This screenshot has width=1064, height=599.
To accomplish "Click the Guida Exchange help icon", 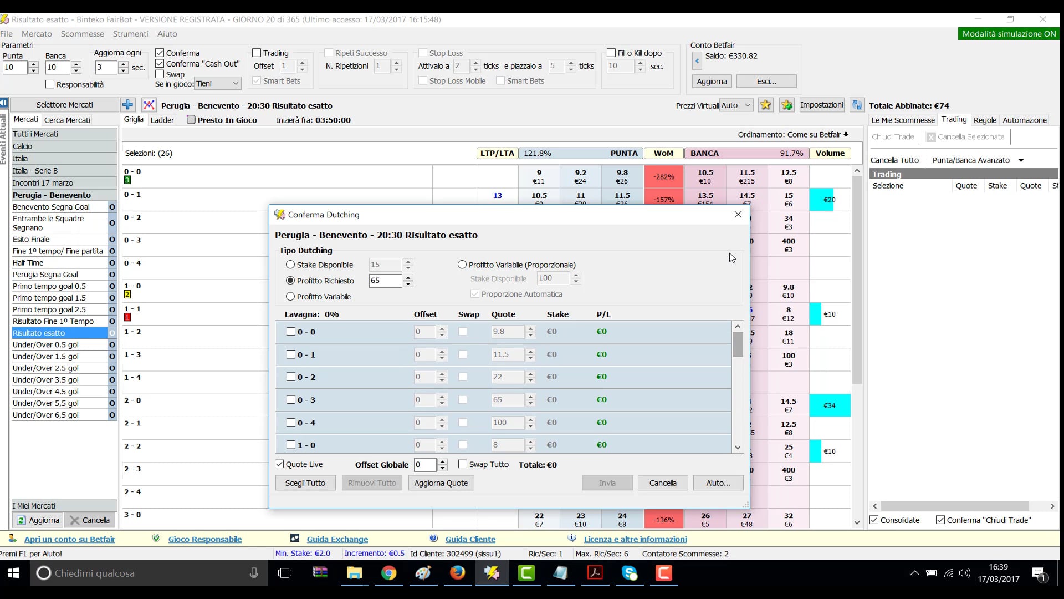I will click(295, 539).
